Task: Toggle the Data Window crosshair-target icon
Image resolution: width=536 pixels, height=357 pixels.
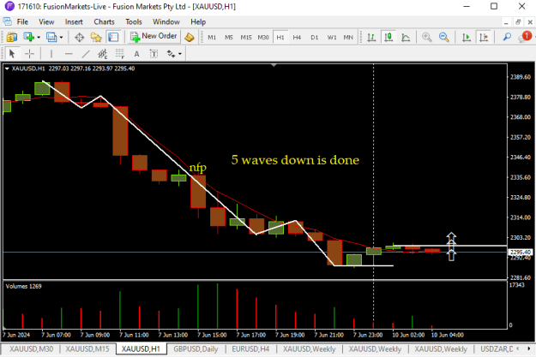Action: coord(79,37)
